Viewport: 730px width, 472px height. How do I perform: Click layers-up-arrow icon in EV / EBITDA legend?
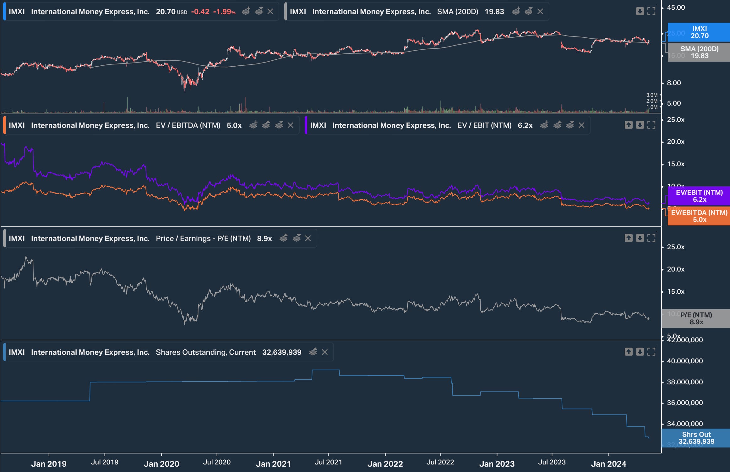(266, 125)
